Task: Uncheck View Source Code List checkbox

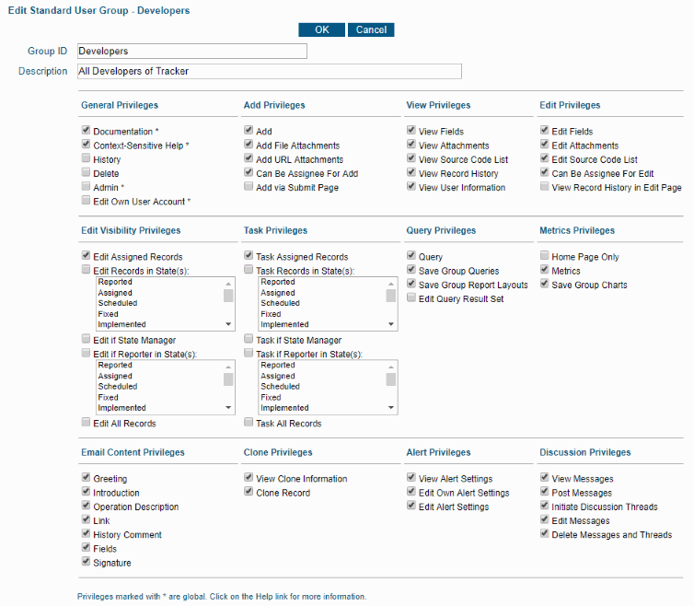Action: tap(411, 159)
